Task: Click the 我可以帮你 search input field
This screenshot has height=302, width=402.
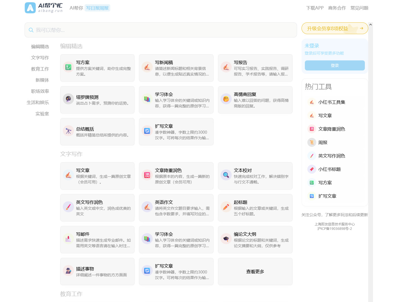Action: 161,30
